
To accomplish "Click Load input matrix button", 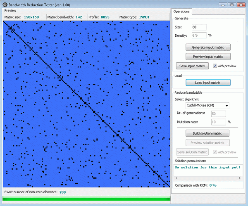I will (x=208, y=83).
